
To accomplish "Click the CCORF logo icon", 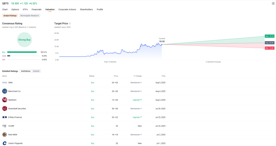I will coord(5,126).
